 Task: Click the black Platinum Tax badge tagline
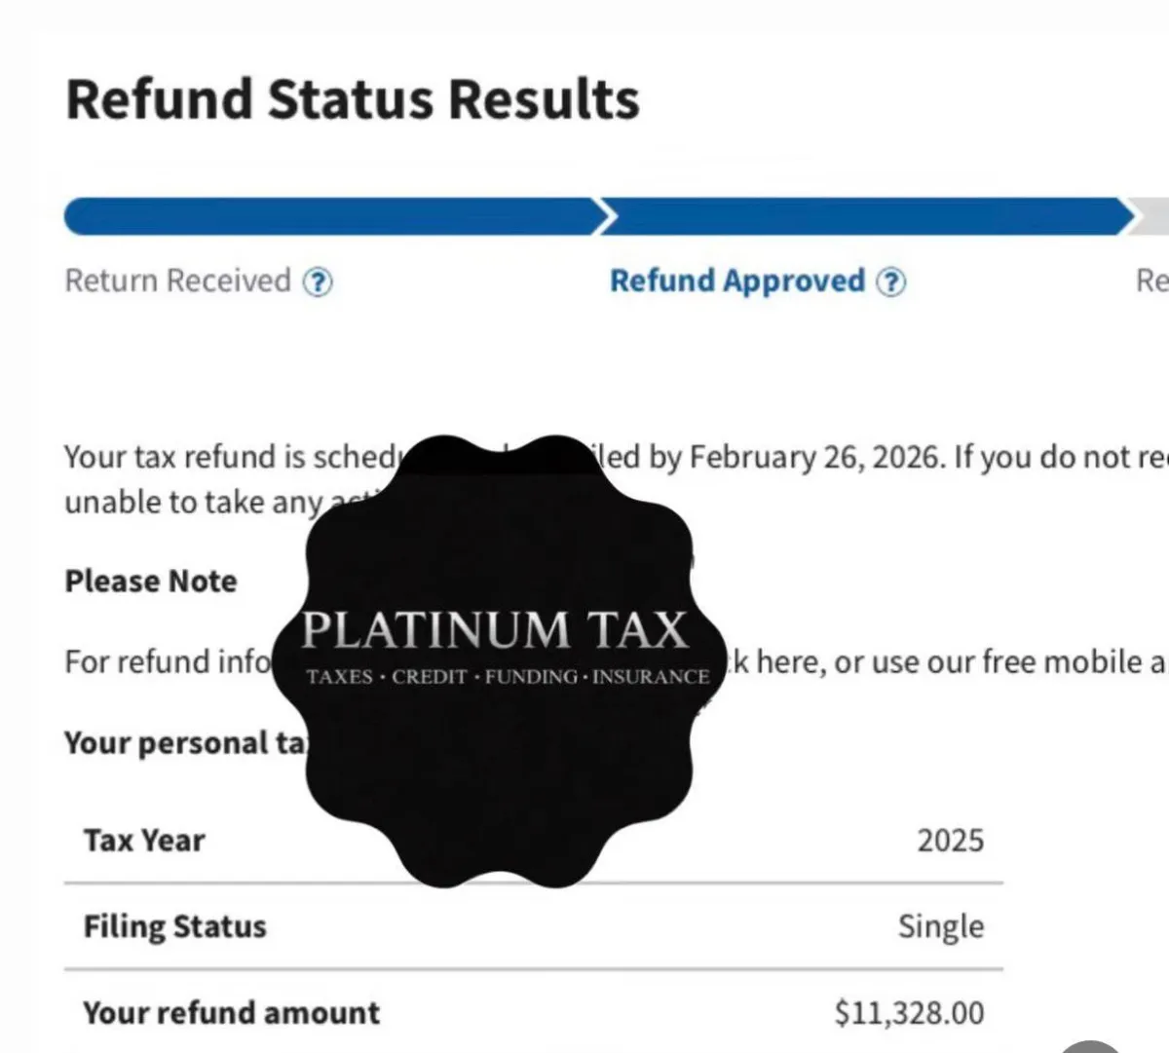point(508,677)
